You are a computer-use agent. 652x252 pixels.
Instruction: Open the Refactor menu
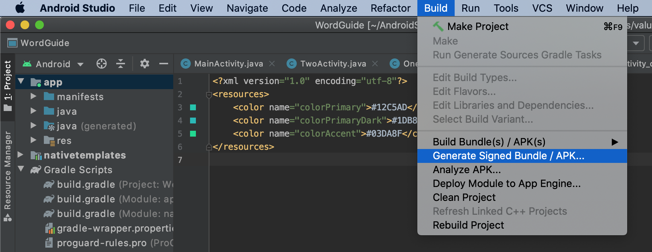coord(390,8)
